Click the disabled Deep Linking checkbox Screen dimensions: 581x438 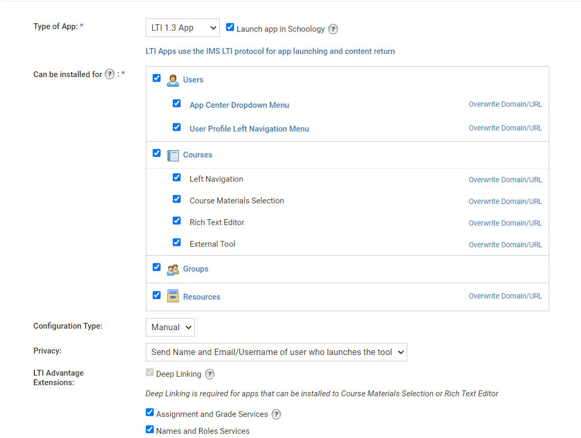(x=149, y=372)
